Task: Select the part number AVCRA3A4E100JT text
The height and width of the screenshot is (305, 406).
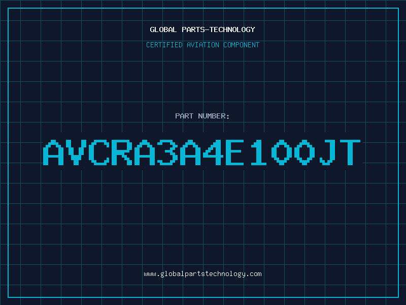Action: [x=202, y=152]
